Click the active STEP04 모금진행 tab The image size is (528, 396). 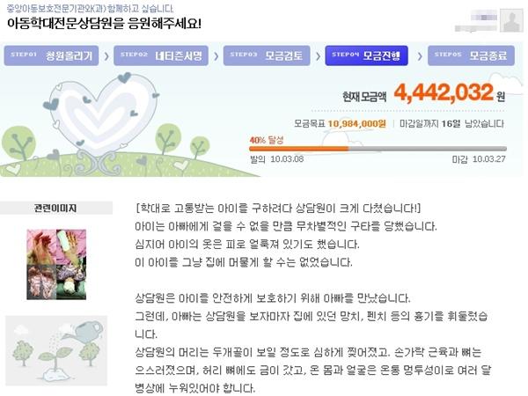[366, 55]
